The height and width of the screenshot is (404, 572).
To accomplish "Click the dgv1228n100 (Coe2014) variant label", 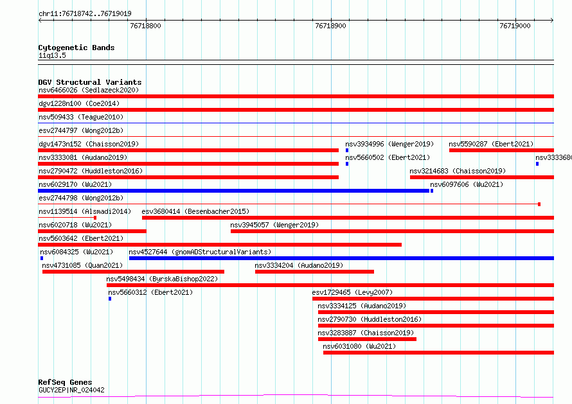I will (79, 103).
